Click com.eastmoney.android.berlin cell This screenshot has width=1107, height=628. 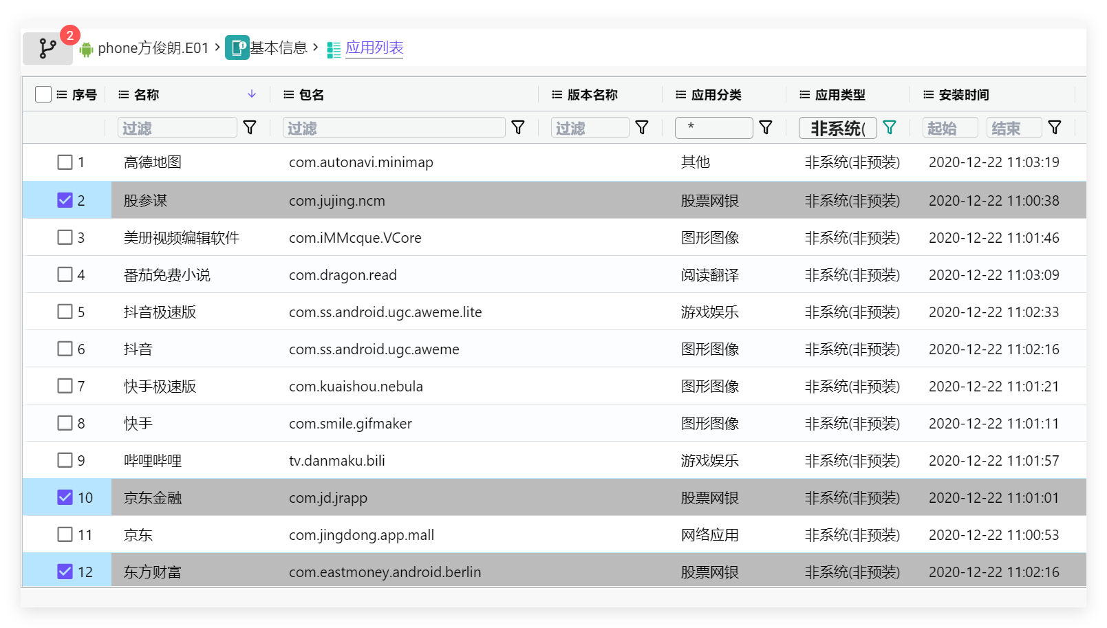point(385,572)
